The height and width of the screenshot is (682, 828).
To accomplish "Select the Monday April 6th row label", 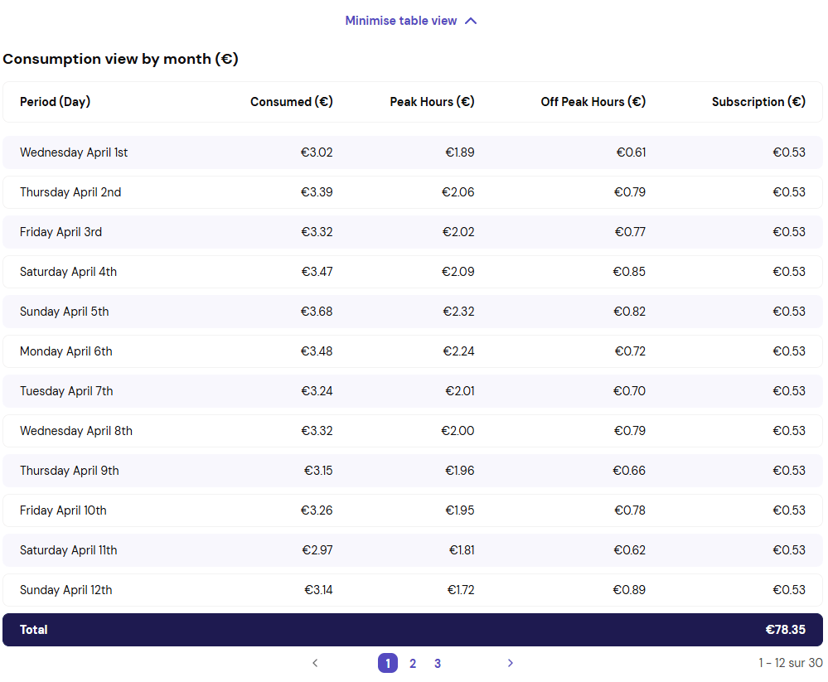I will (66, 351).
